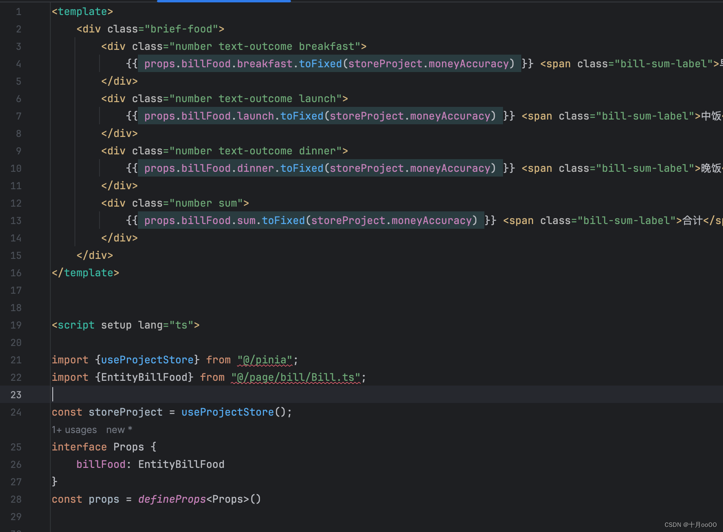The image size is (723, 532).
Task: Click the EntityBillFood type annotation on line 26
Action: [181, 464]
